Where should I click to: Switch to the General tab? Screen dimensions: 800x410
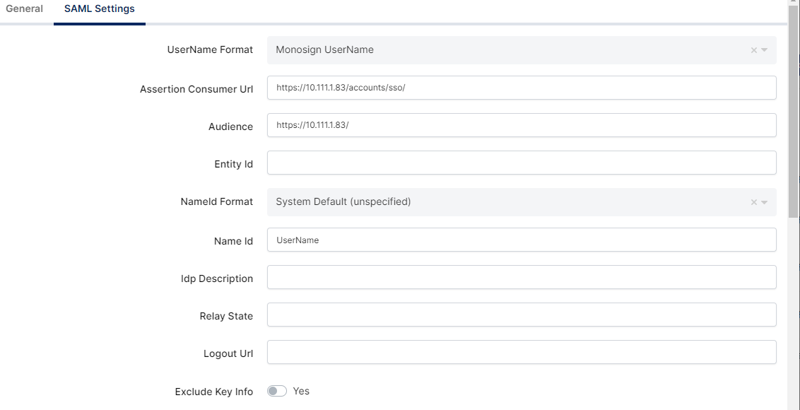tap(25, 9)
